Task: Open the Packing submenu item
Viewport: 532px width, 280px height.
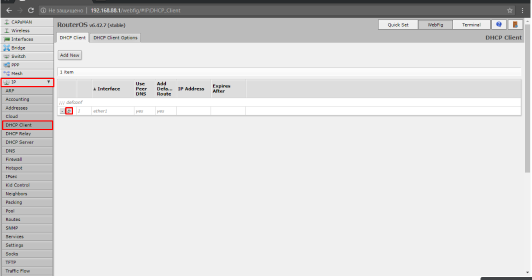Action: click(x=27, y=202)
